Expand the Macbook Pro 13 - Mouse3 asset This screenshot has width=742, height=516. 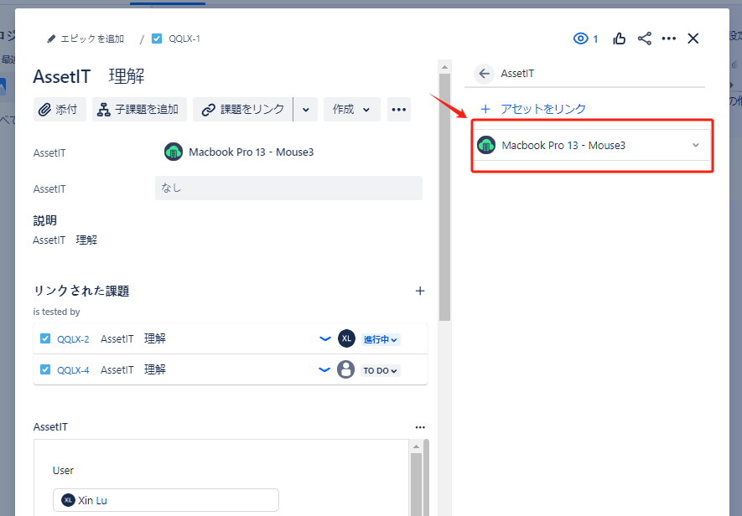coord(695,146)
